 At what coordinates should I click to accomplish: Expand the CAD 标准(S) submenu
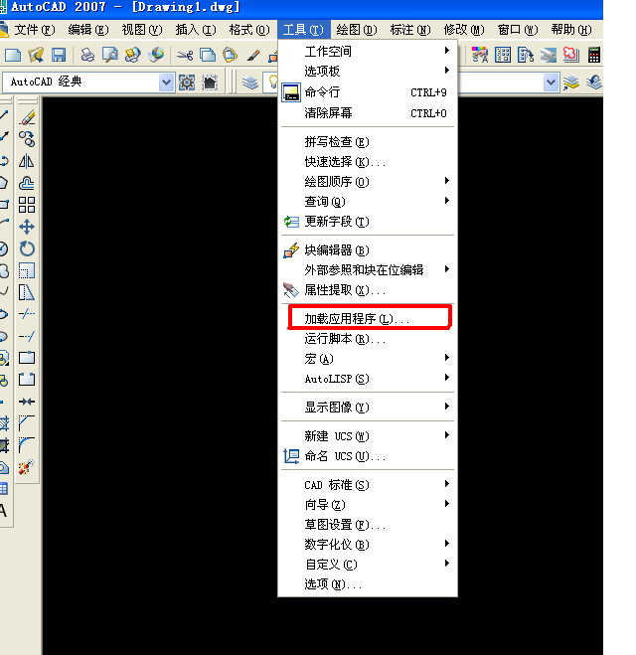click(x=368, y=485)
